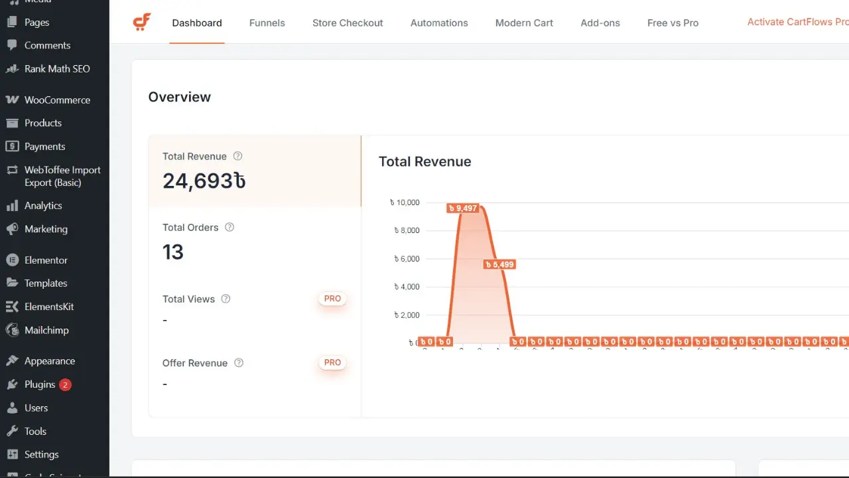This screenshot has width=849, height=478.
Task: Click the Mailchimp sidebar icon
Action: point(12,330)
